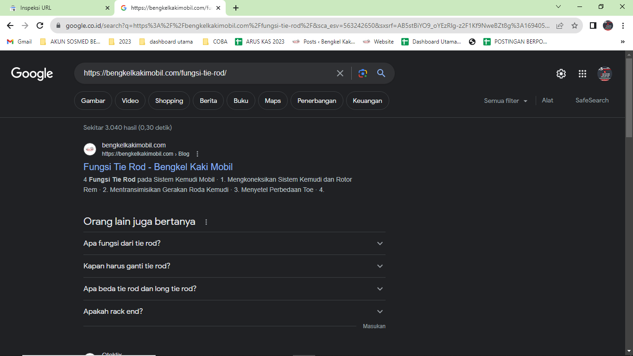Switch to Maps results
The image size is (633, 356).
coord(273,101)
